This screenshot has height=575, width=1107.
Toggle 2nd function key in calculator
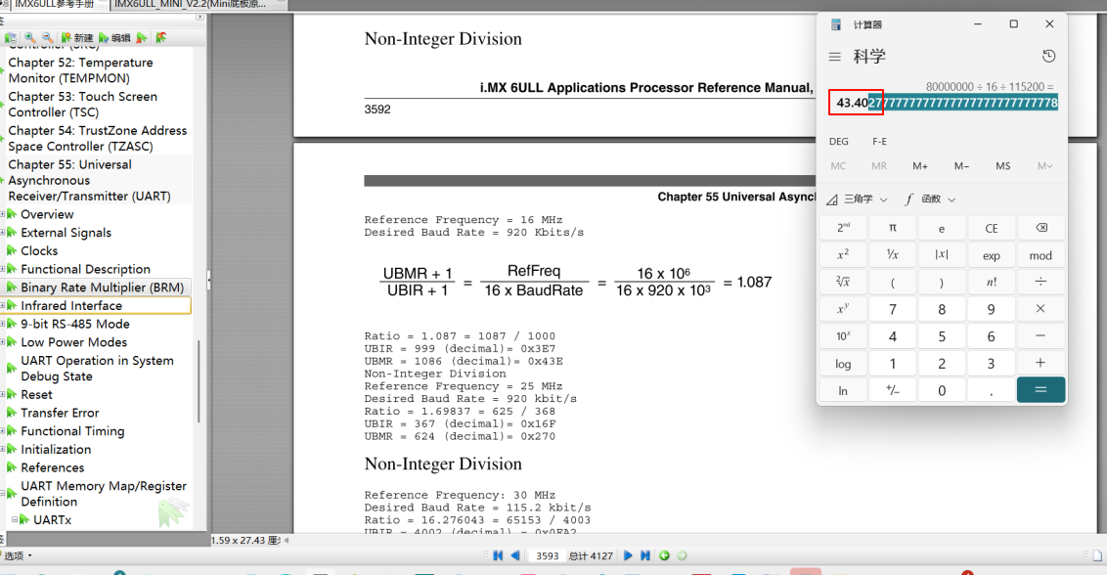(x=843, y=228)
